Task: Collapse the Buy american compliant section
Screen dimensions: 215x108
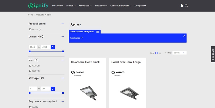Action: point(63,102)
